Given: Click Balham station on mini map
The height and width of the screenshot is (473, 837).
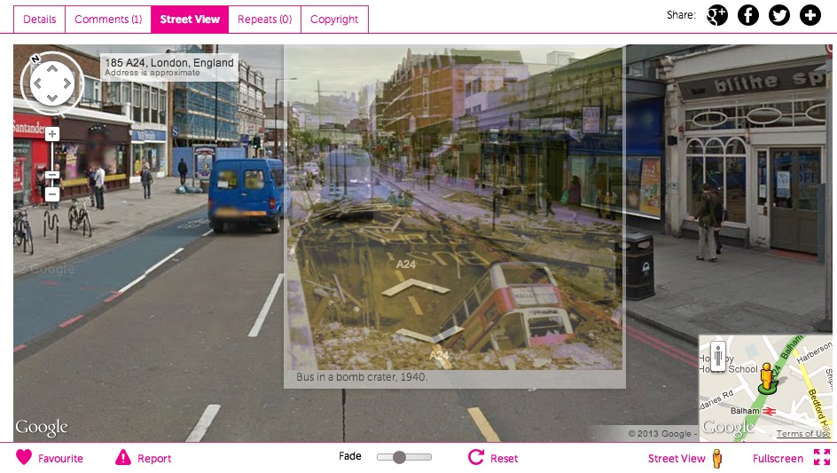Looking at the screenshot, I should click(753, 411).
